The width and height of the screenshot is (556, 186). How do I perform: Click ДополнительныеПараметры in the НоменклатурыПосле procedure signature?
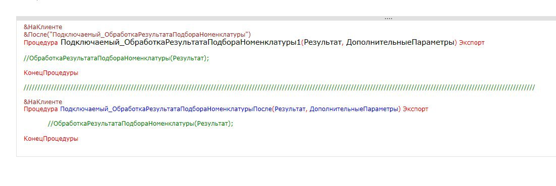[x=354, y=109]
